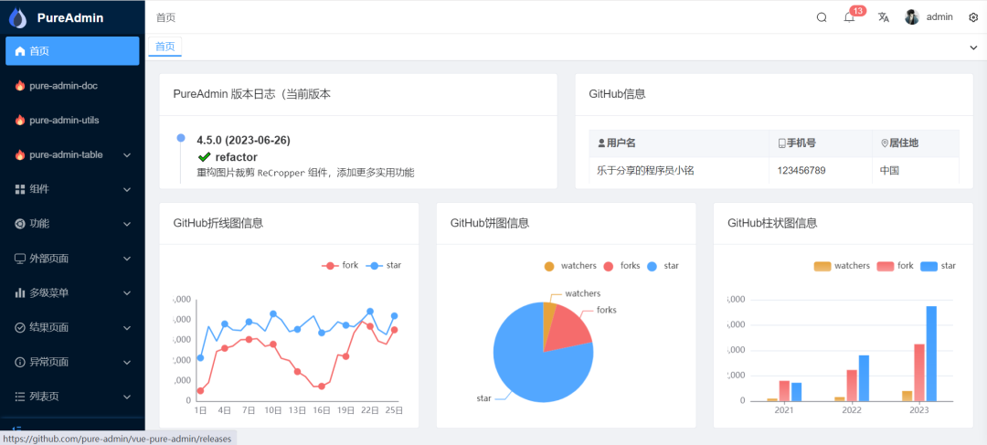Toggle forks in pie chart legend
Image resolution: width=987 pixels, height=445 pixels.
point(621,266)
